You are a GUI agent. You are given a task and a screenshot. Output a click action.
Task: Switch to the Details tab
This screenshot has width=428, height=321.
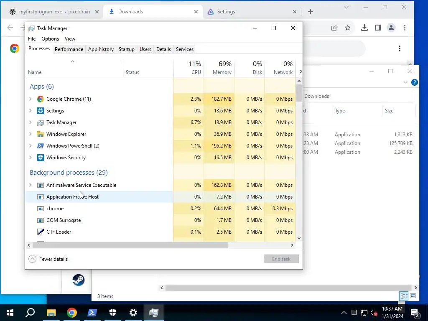(163, 49)
